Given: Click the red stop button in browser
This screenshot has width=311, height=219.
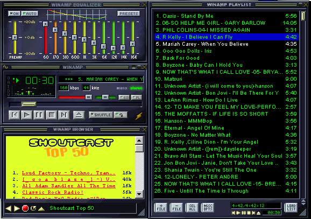Looking at the screenshot, I should click(25, 208).
